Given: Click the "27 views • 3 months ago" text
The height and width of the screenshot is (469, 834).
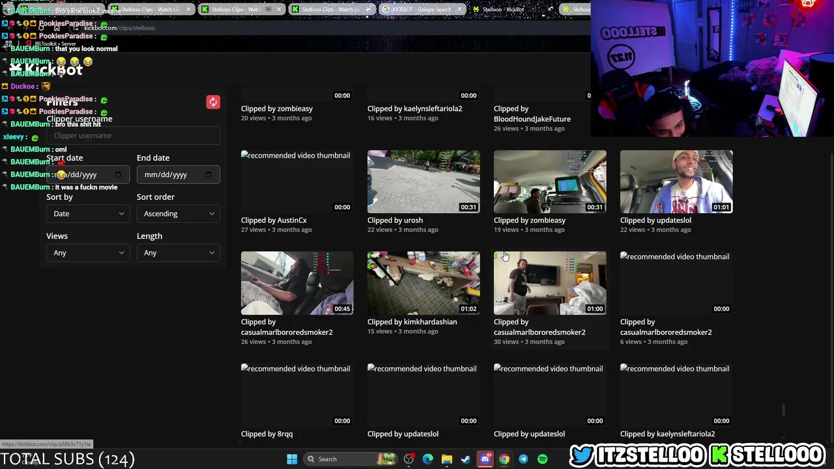Looking at the screenshot, I should pyautogui.click(x=276, y=230).
